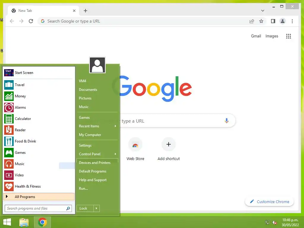Open the Chrome profile avatar menu

coord(283,21)
